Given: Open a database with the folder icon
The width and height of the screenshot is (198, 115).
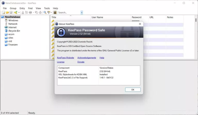Looking at the screenshot, I should pyautogui.click(x=7, y=12).
